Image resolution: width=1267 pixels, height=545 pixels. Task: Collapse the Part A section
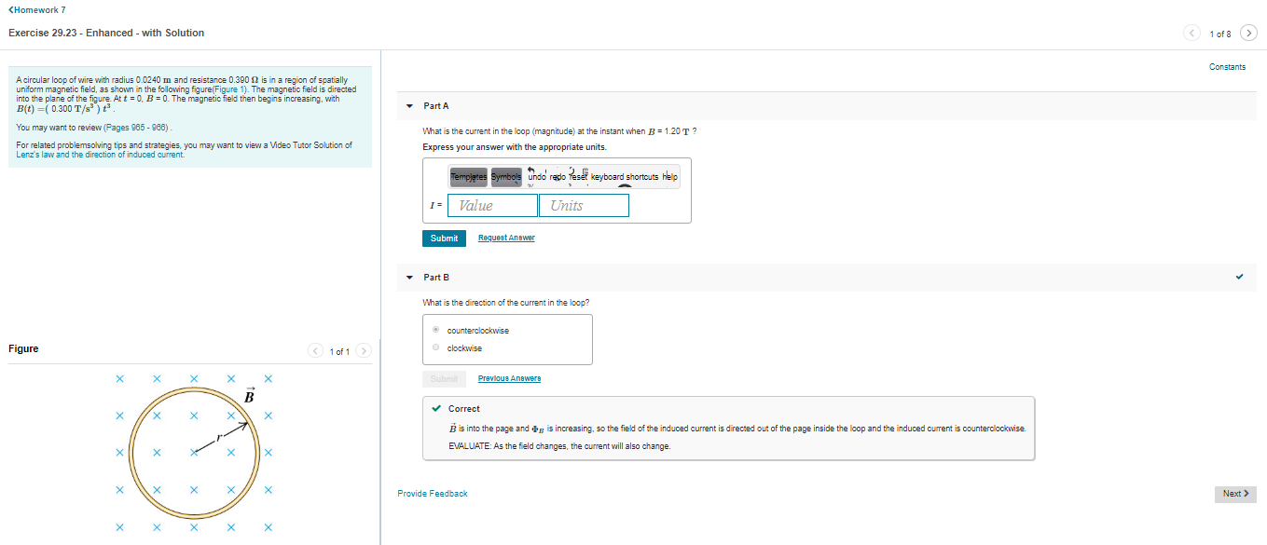coord(409,106)
